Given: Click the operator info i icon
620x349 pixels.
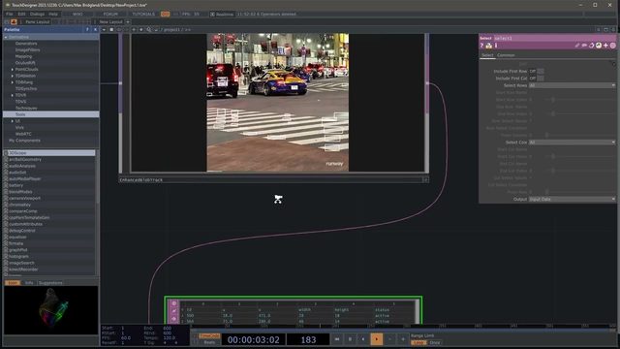Looking at the screenshot, I should pos(496,46).
